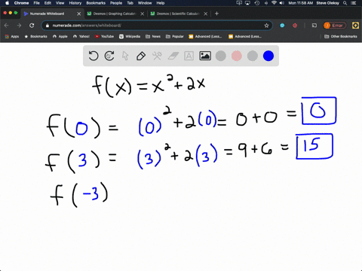Click the Steve Oleksy user menu
Screen dimensions: 362x271
[x=327, y=3]
